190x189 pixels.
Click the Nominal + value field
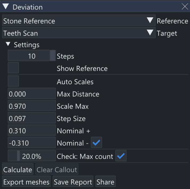coord(32,131)
